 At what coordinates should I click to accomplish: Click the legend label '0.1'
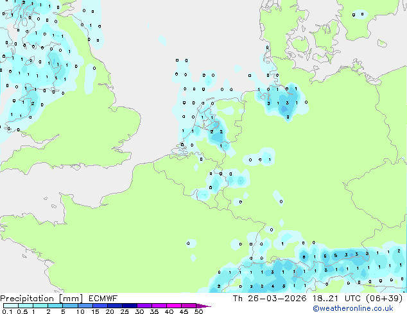click(7, 311)
